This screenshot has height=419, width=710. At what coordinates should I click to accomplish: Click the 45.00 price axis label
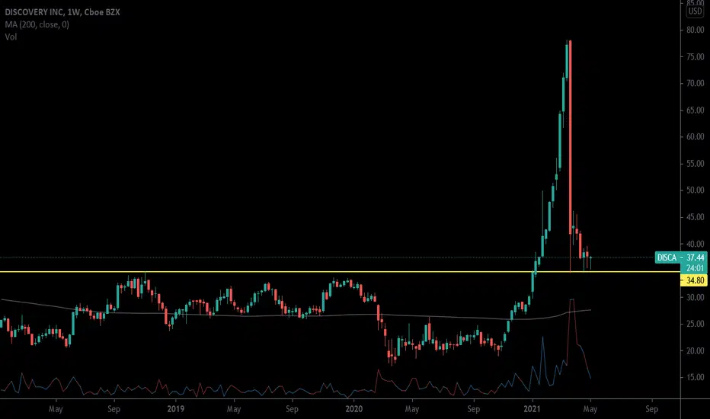pyautogui.click(x=695, y=217)
